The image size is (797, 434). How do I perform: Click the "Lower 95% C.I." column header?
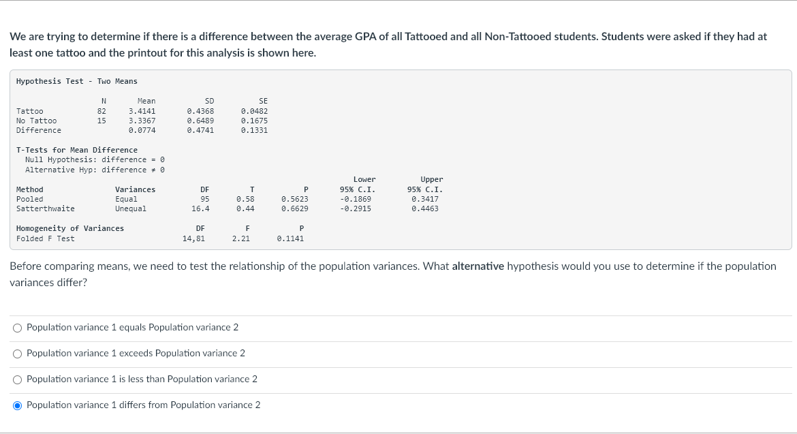[x=357, y=185]
